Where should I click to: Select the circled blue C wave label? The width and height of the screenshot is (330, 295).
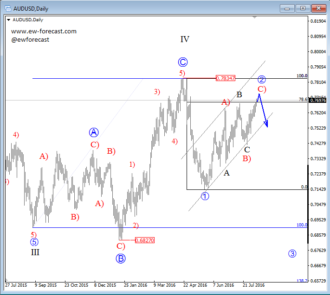pyautogui.click(x=182, y=62)
